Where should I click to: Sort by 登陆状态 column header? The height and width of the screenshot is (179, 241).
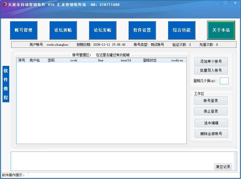coord(150,60)
